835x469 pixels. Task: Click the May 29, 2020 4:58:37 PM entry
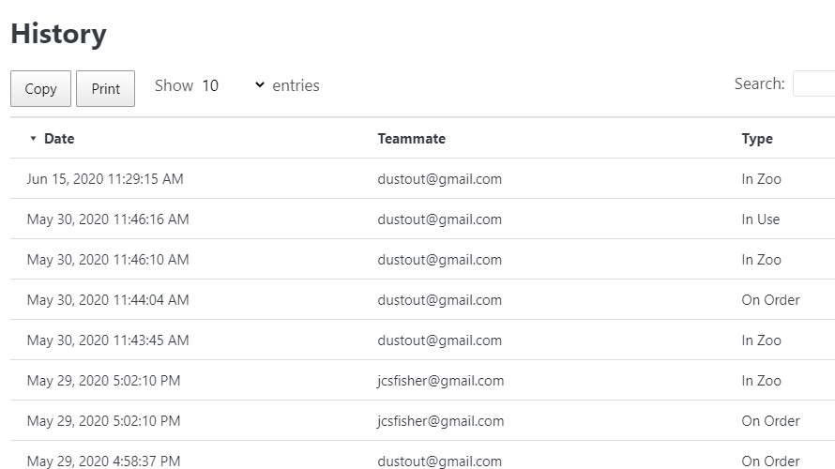click(104, 461)
